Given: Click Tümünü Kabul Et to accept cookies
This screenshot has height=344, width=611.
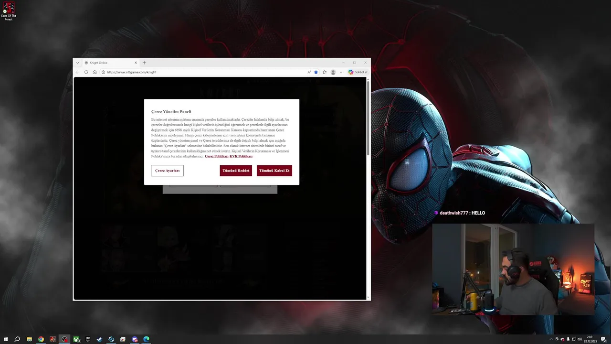Looking at the screenshot, I should click(x=274, y=171).
